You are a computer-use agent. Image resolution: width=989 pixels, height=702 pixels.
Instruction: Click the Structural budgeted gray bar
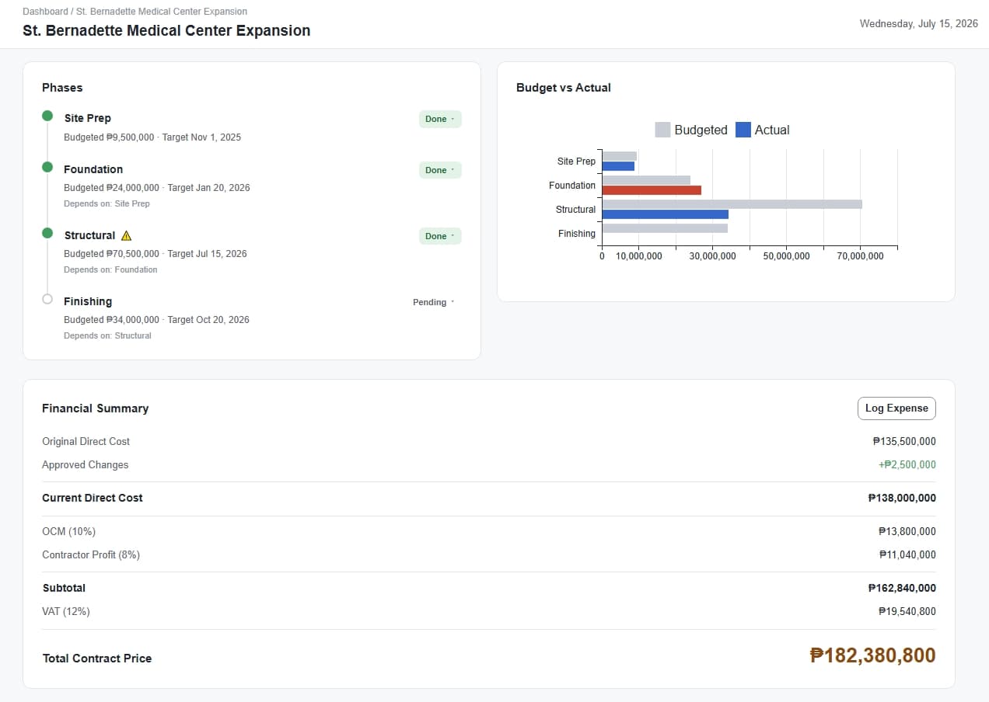[732, 204]
